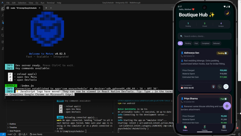Click the ₹18,000 material spent value

click(x=224, y=74)
